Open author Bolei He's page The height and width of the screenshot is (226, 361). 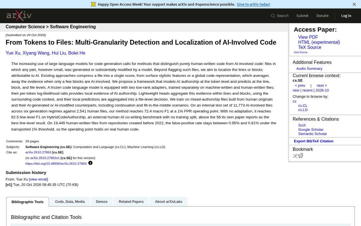[77, 53]
